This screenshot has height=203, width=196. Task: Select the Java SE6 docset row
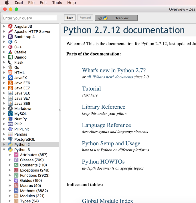30,93
